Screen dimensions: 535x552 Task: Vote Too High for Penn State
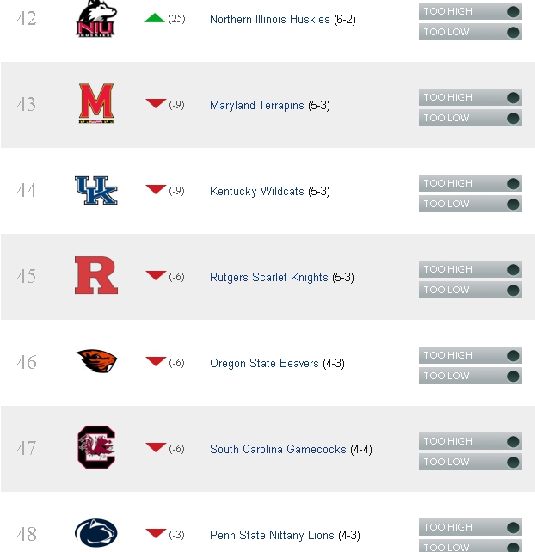tap(470, 527)
